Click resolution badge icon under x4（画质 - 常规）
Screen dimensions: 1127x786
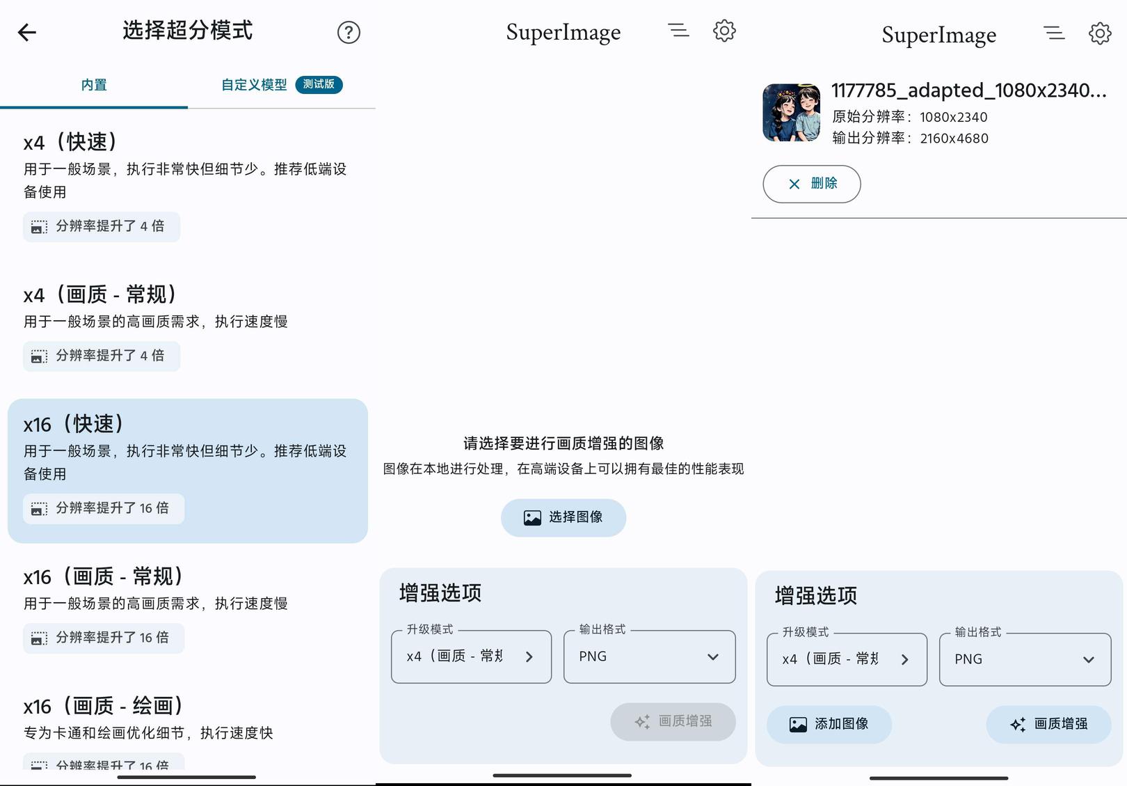click(39, 356)
